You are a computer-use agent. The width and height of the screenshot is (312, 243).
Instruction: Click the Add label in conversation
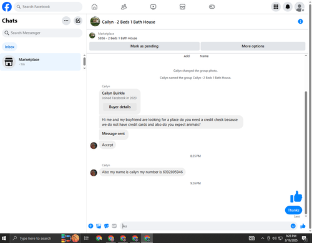[187, 56]
